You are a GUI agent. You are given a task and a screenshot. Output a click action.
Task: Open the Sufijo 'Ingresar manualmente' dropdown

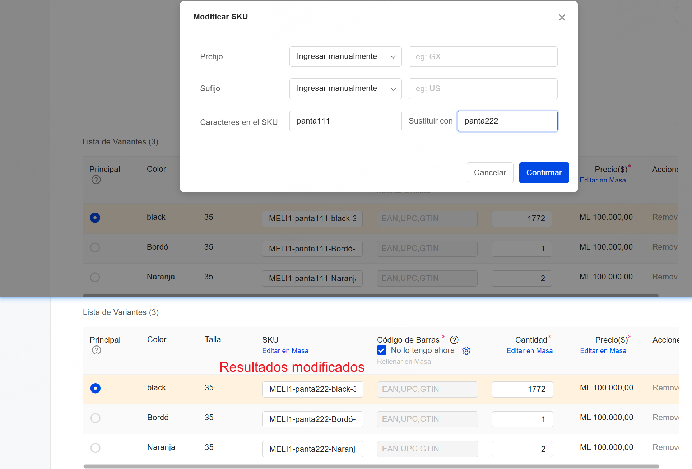tap(345, 88)
